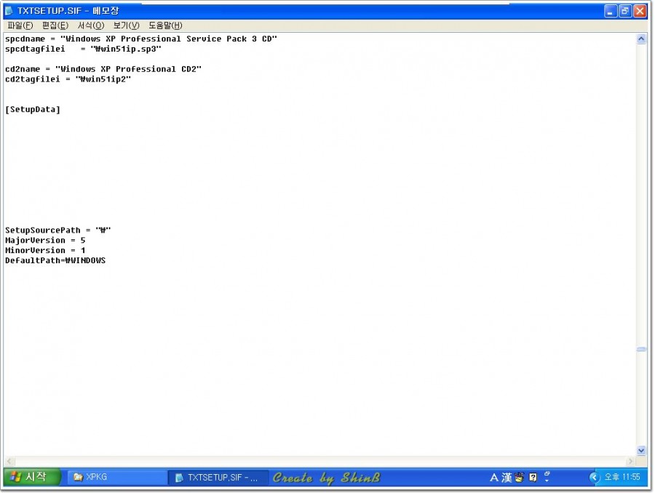This screenshot has height=493, width=655.
Task: Click the spcdname line text
Action: coord(141,39)
